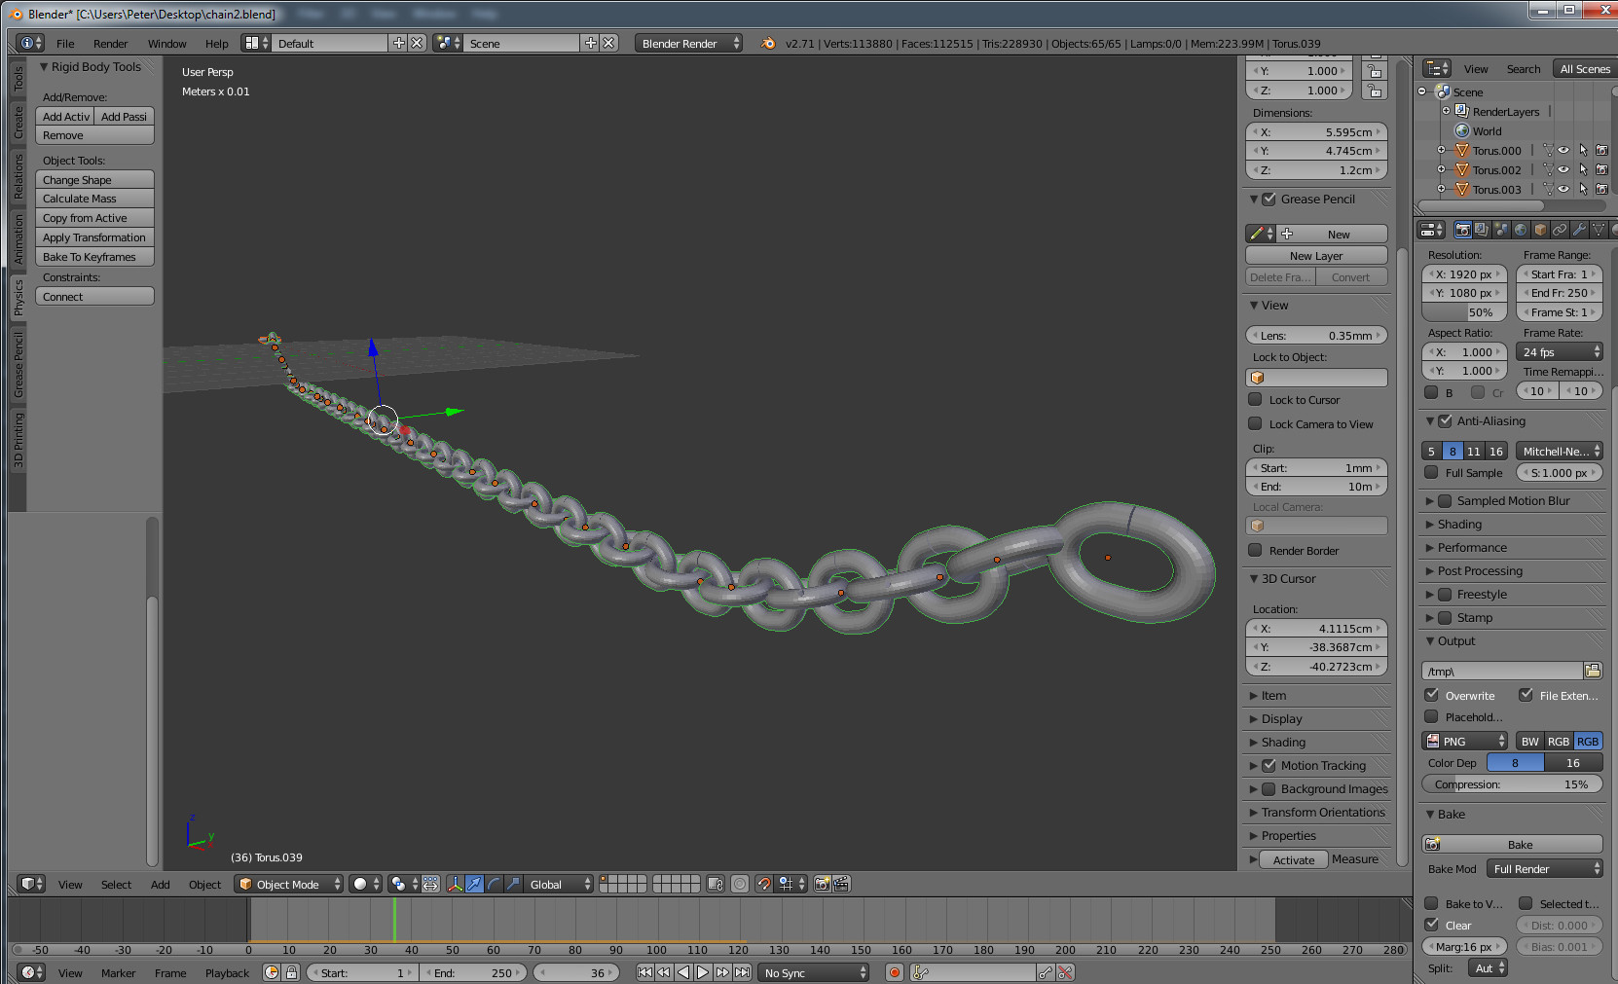Switch to the Animation sidebar tab
1618x984 pixels.
18,238
